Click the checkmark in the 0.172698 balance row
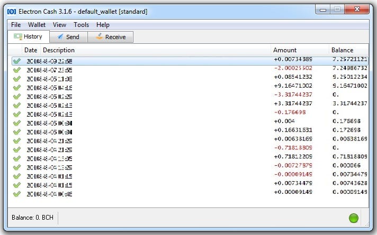 16,132
